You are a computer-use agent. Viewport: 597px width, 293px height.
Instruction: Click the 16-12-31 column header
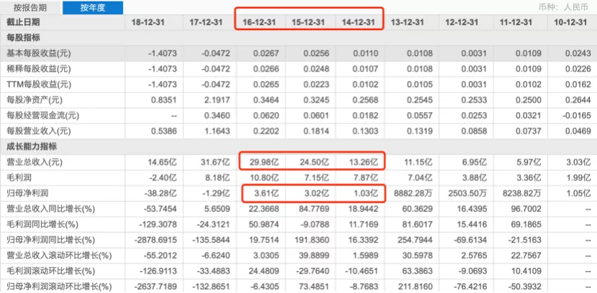pos(259,22)
